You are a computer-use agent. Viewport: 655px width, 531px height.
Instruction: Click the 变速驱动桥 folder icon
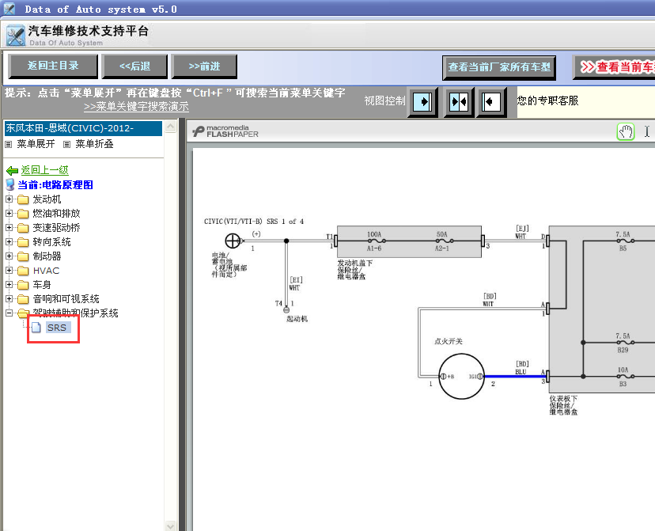coord(23,228)
